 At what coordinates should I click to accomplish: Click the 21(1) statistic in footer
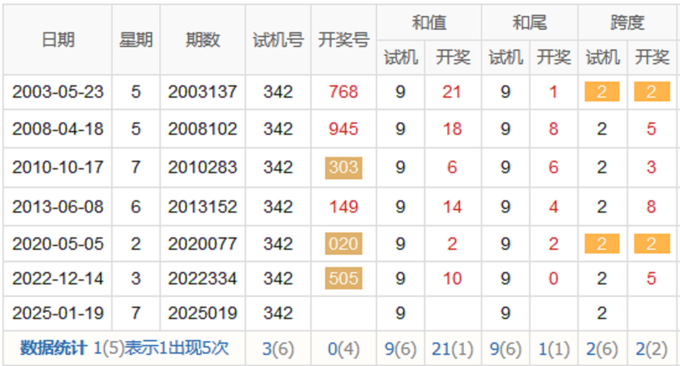[x=452, y=349]
